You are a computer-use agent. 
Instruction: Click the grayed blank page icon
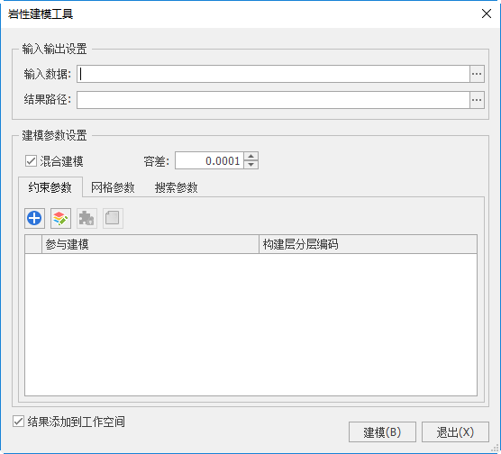click(x=113, y=219)
